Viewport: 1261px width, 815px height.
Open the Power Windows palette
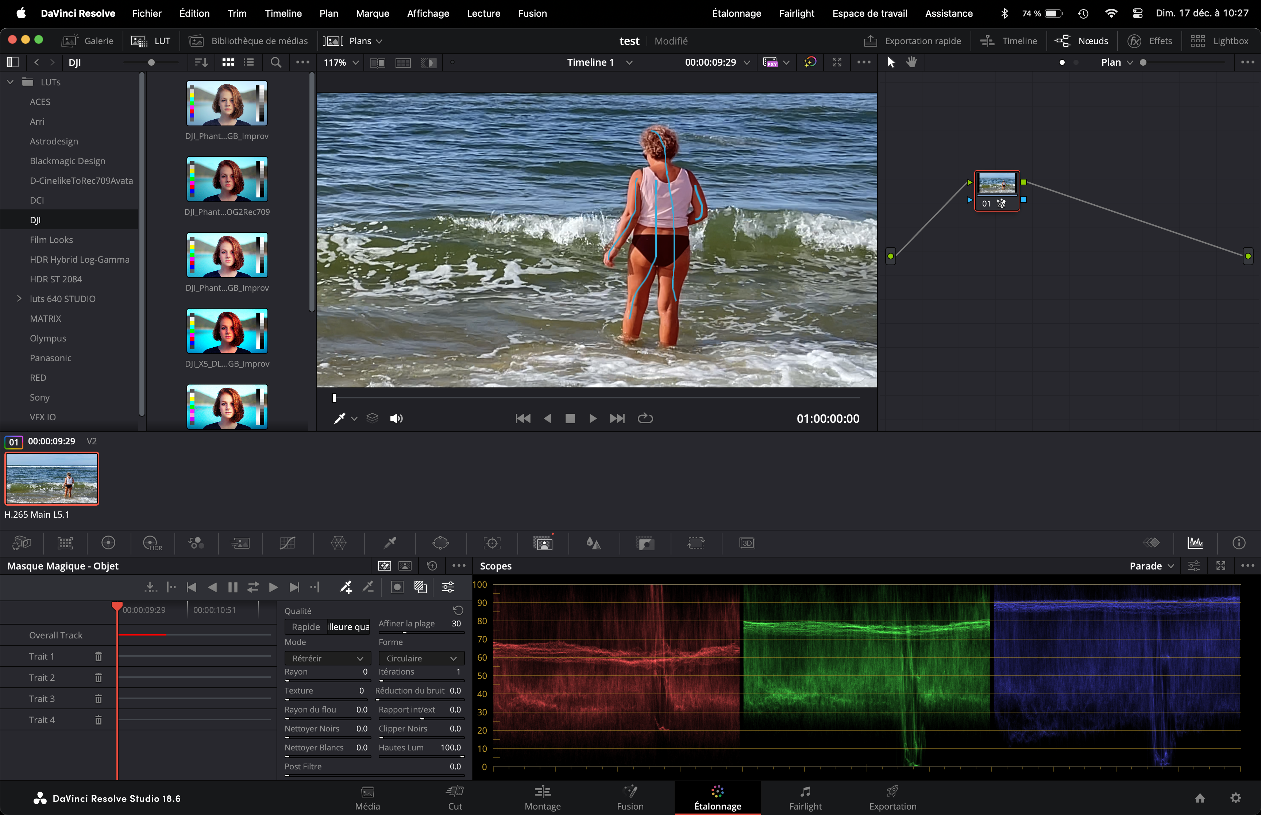click(441, 543)
